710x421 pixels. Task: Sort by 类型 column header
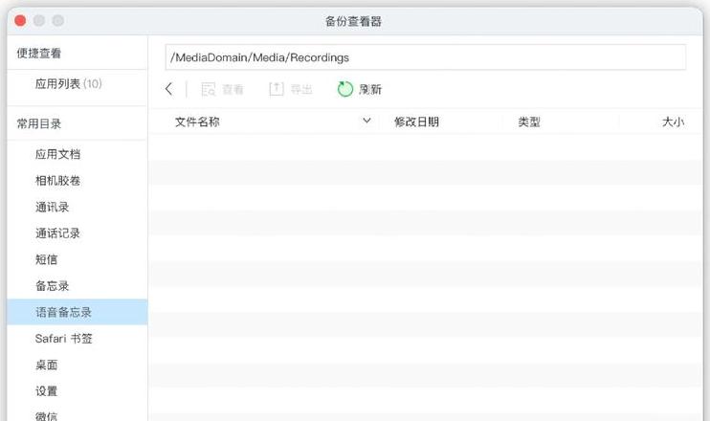pyautogui.click(x=529, y=122)
